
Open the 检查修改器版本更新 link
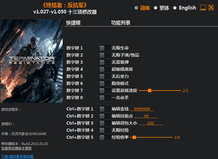pyautogui.click(x=16, y=148)
